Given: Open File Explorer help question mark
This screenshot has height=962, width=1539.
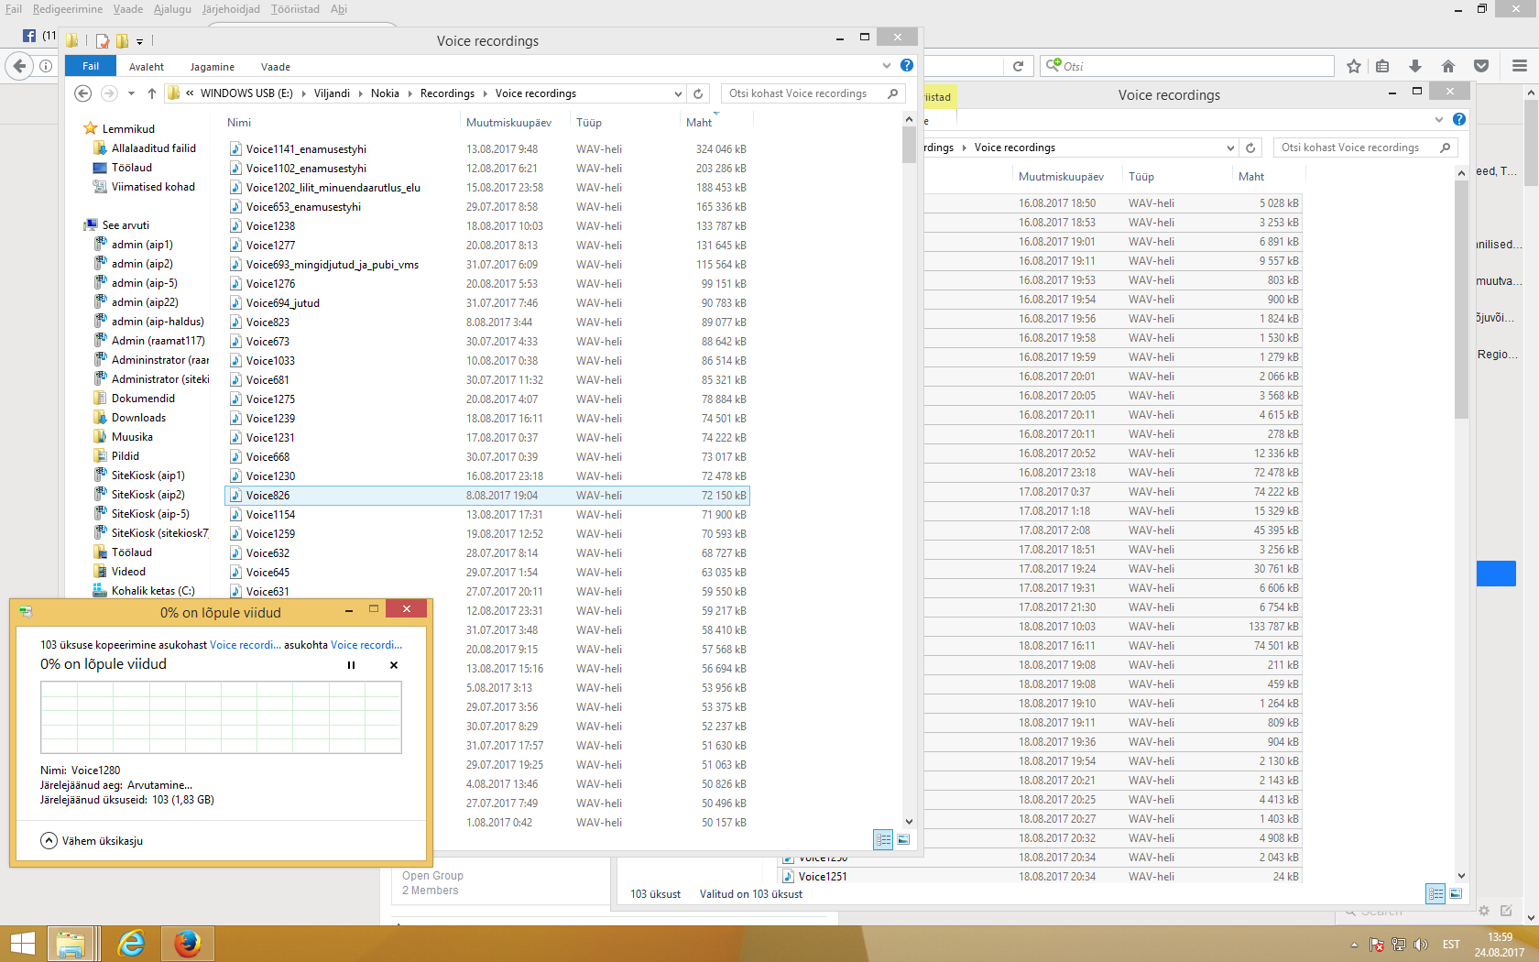Looking at the screenshot, I should [906, 66].
